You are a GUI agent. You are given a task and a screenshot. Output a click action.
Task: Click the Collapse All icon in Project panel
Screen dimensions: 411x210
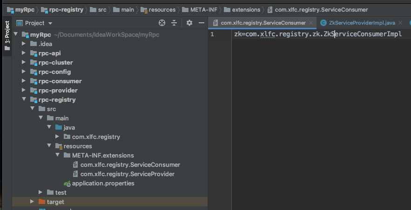click(174, 23)
